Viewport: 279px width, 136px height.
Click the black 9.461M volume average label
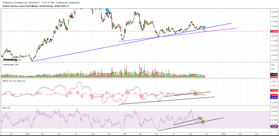[274, 74]
